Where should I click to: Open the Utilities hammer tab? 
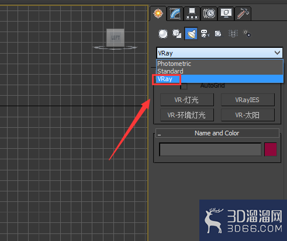[x=243, y=13]
